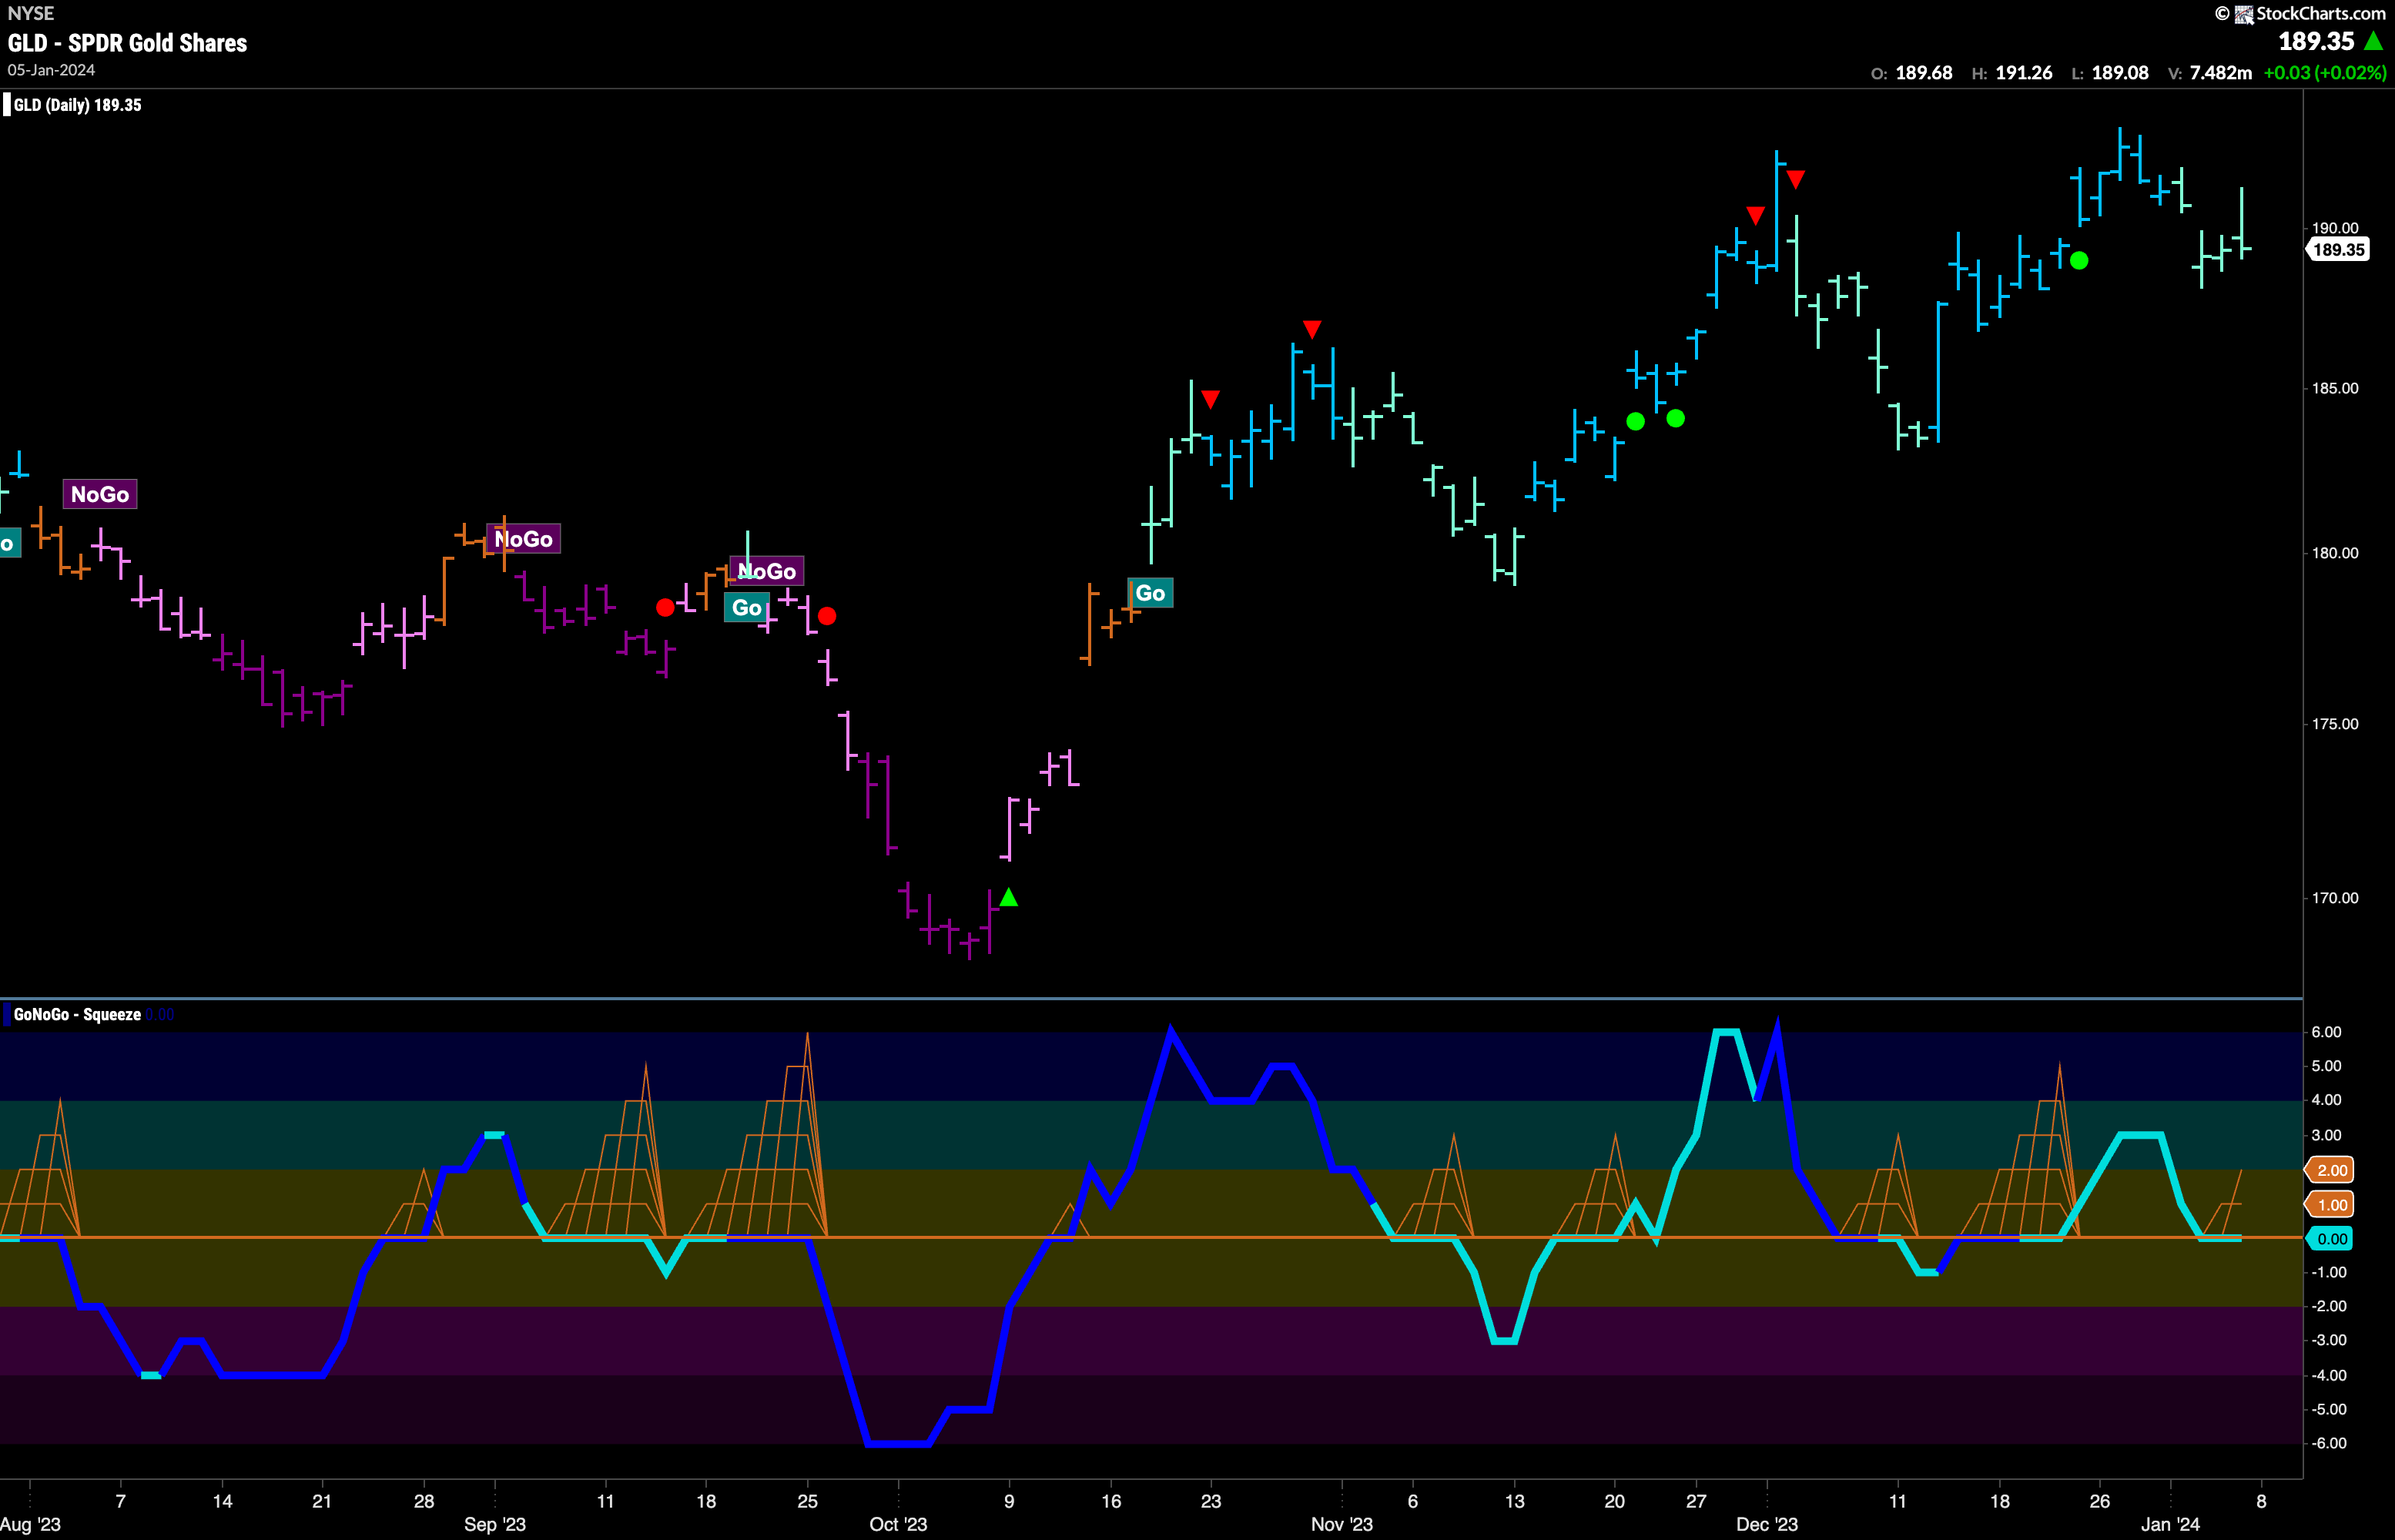This screenshot has width=2395, height=1540.
Task: Click the Sep '23 date axis label
Action: click(495, 1524)
